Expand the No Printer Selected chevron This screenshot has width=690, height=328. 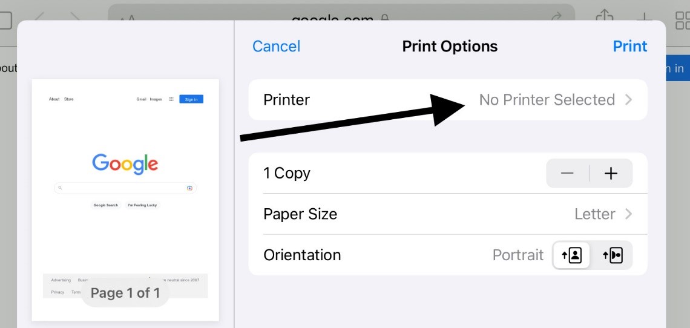[628, 100]
